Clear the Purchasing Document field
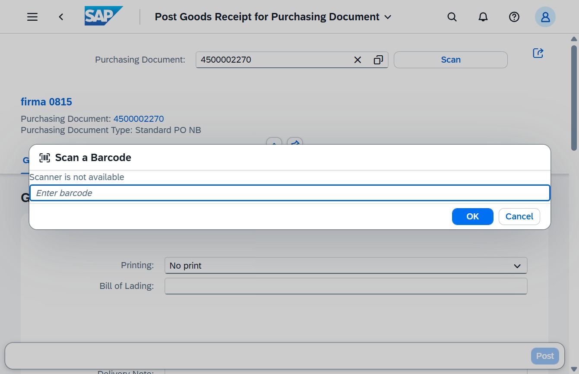 (x=358, y=60)
